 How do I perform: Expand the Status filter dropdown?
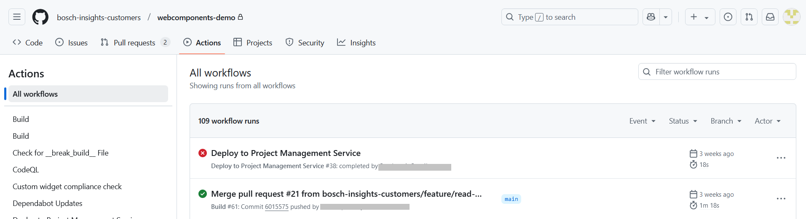tap(683, 121)
